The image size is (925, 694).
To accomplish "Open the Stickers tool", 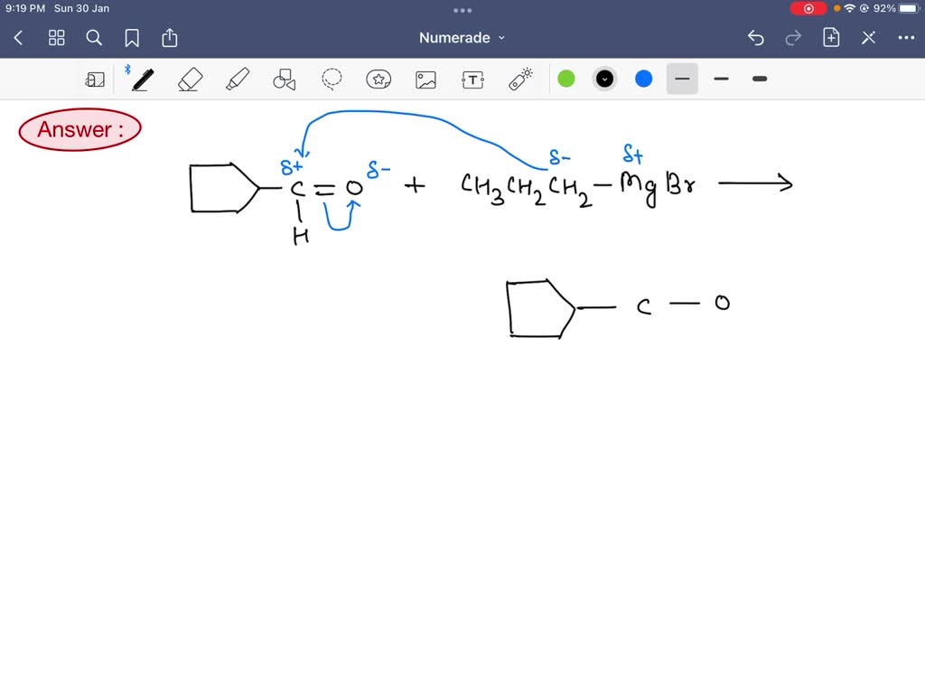I will tap(378, 80).
